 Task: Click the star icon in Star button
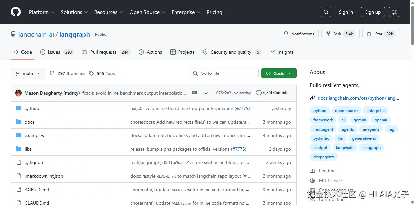pos(369,34)
